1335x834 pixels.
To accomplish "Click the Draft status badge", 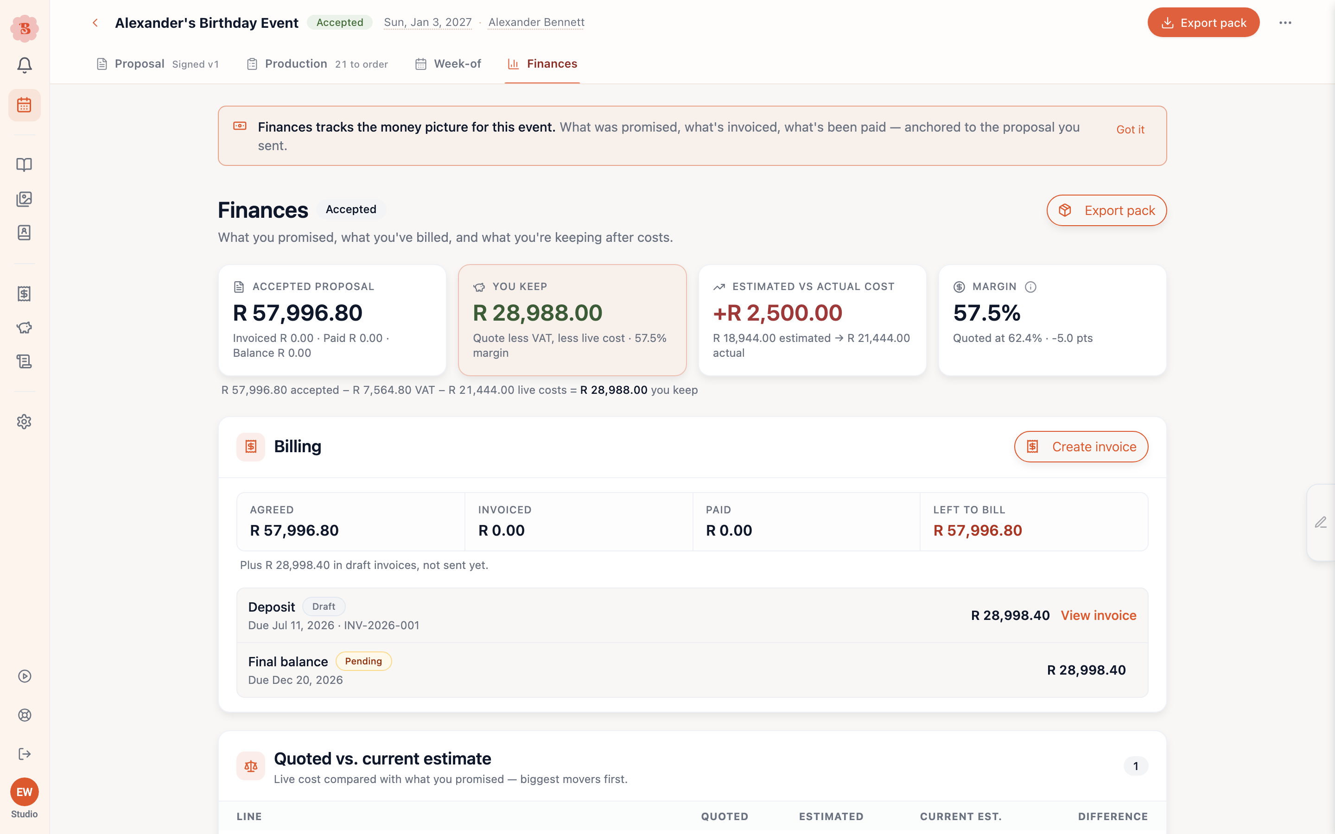I will [324, 606].
